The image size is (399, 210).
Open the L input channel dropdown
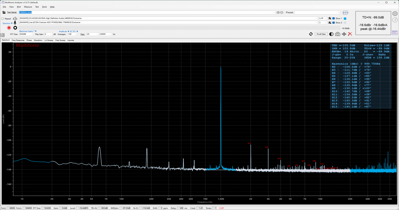coord(323,23)
